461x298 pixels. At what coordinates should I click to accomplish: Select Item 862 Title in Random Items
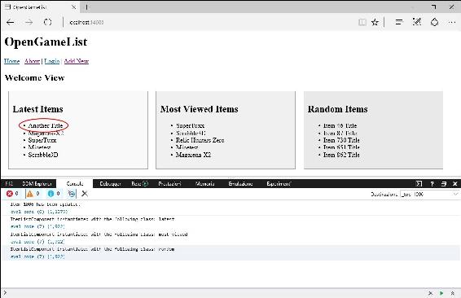click(x=341, y=155)
